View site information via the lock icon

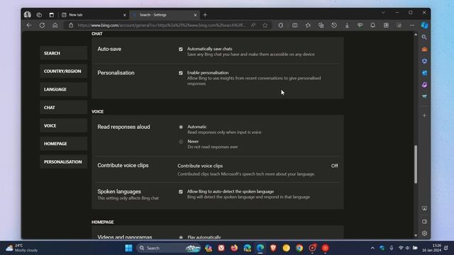tap(71, 25)
